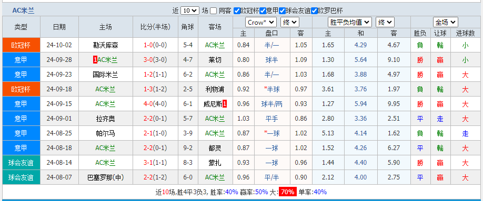The height and width of the screenshot is (201, 483).
Task: Open the team 威尼斯
Action: (x=213, y=104)
